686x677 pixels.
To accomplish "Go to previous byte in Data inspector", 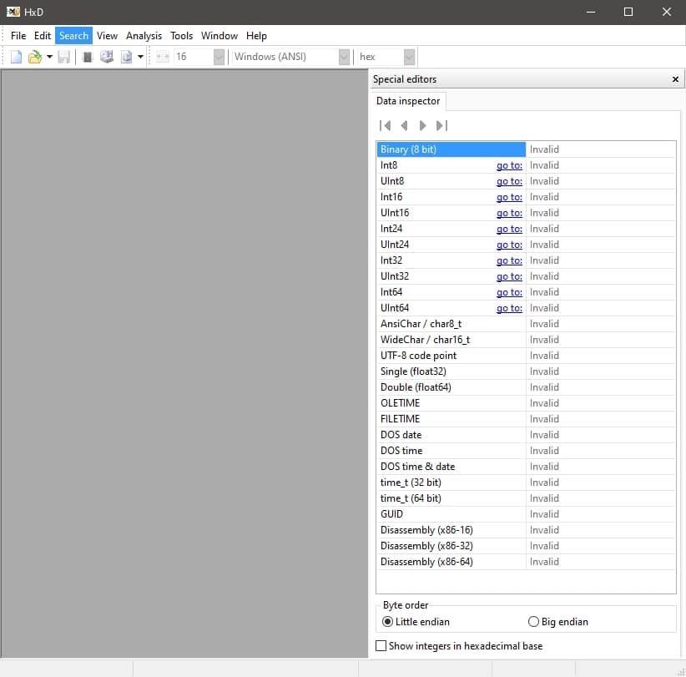I will [404, 125].
